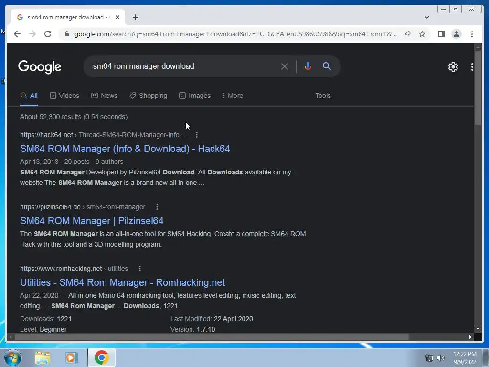Open a new tab
The height and width of the screenshot is (367, 489).
pos(135,17)
